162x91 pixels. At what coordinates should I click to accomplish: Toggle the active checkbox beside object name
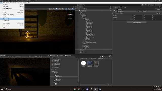point(116,9)
